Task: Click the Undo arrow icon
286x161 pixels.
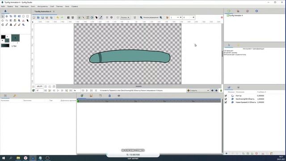Action: click(x=58, y=17)
